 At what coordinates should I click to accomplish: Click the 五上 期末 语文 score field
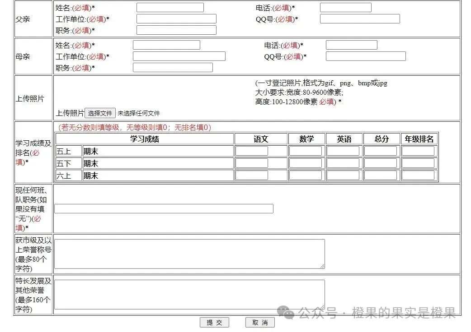pyautogui.click(x=252, y=151)
